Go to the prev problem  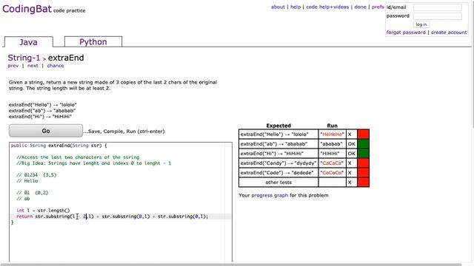[x=13, y=66]
